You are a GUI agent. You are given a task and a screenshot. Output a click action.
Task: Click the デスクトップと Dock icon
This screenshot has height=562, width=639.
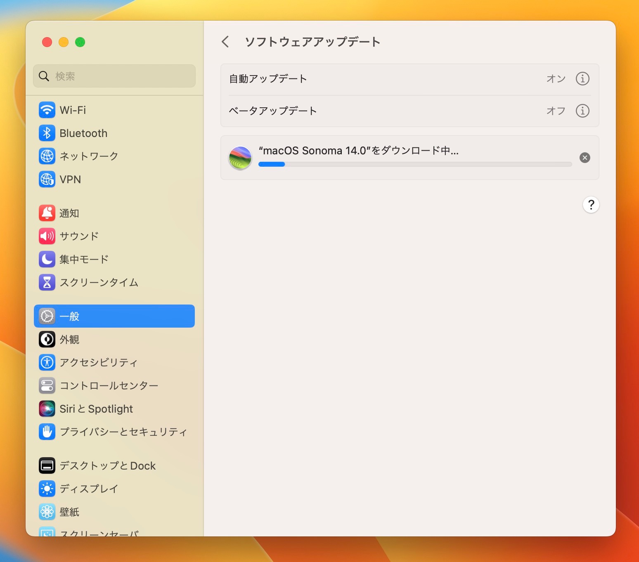tap(47, 465)
